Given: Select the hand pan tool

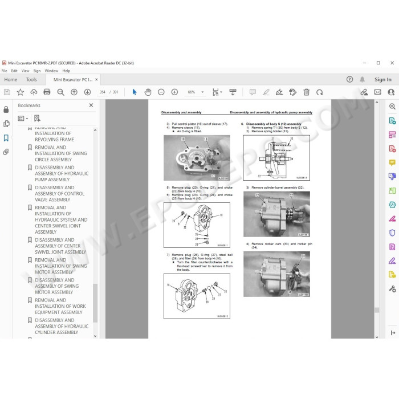Looking at the screenshot, I should click(148, 92).
